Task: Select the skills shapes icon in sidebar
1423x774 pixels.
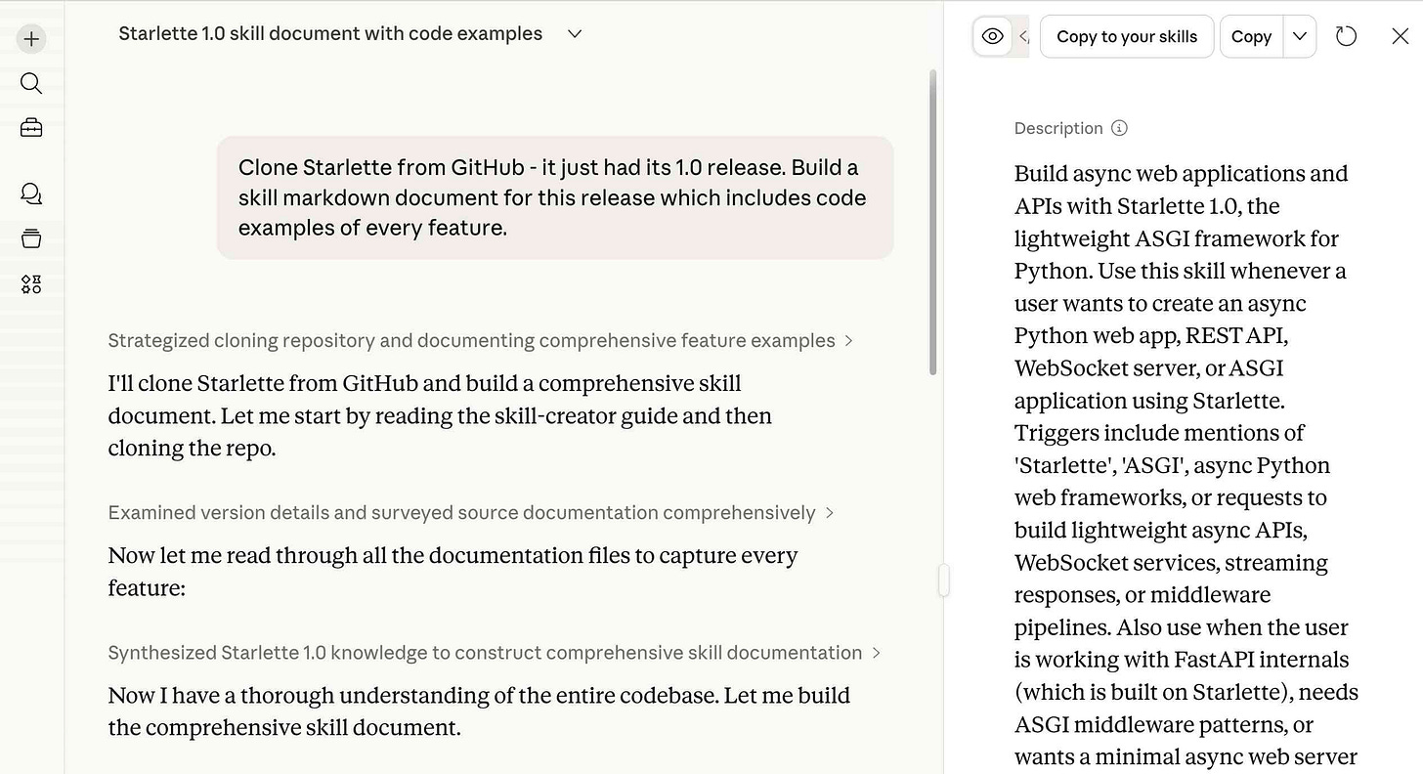Action: 31,283
